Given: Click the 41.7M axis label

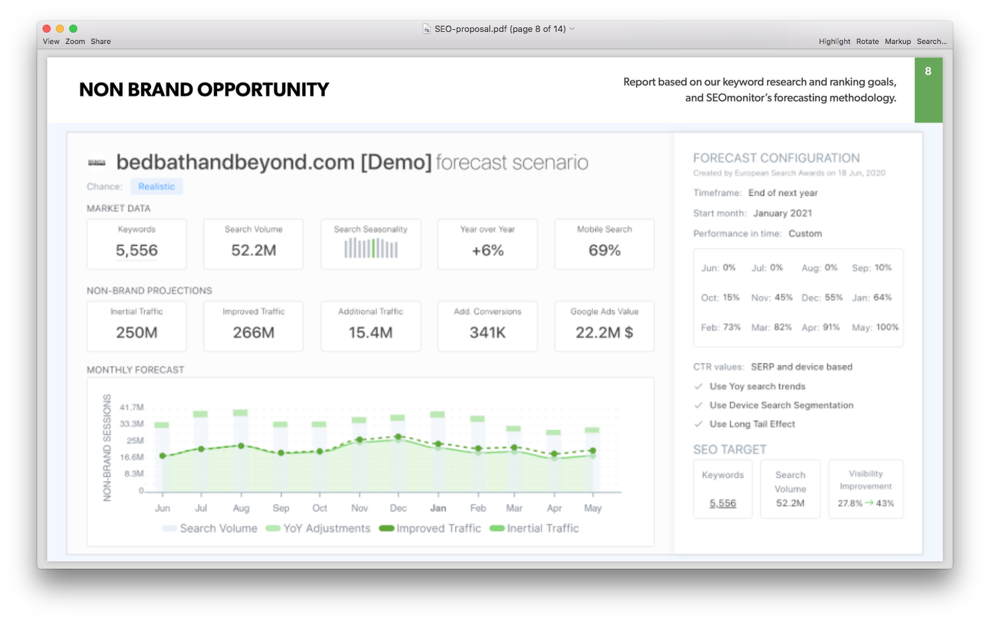Looking at the screenshot, I should (x=132, y=407).
